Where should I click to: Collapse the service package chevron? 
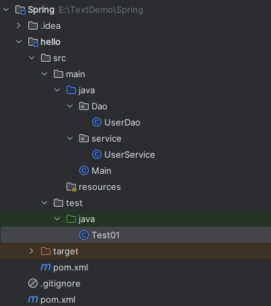tap(70, 138)
